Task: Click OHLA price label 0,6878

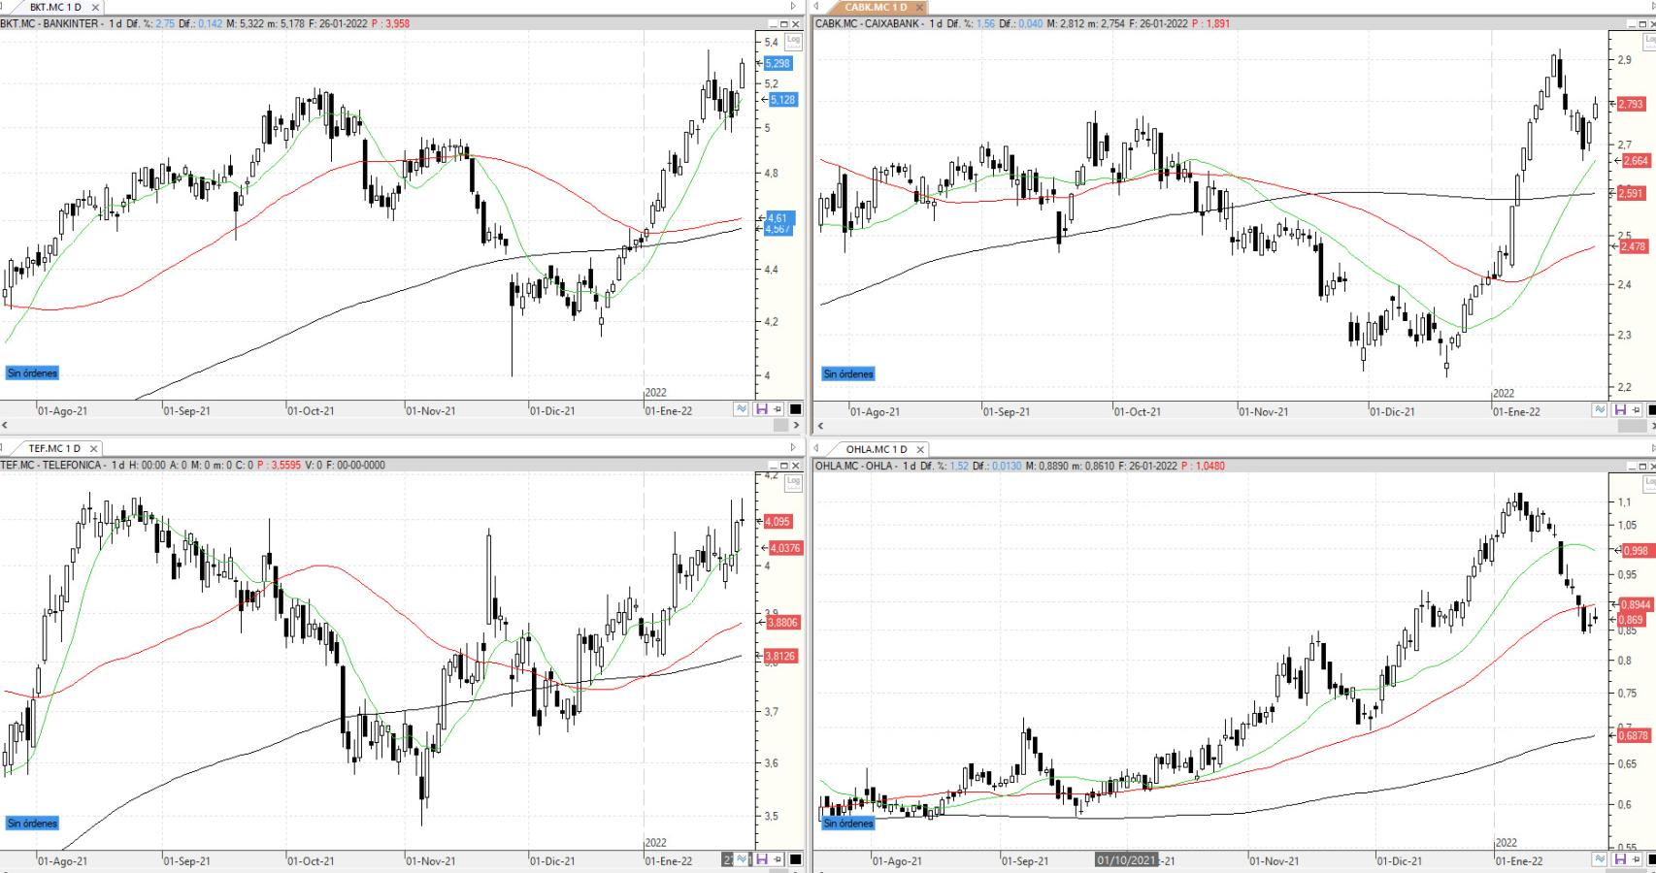Action: point(1635,736)
